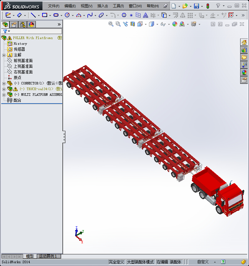Open the PropertyManager tab
249x266 pixels.
click(14, 25)
